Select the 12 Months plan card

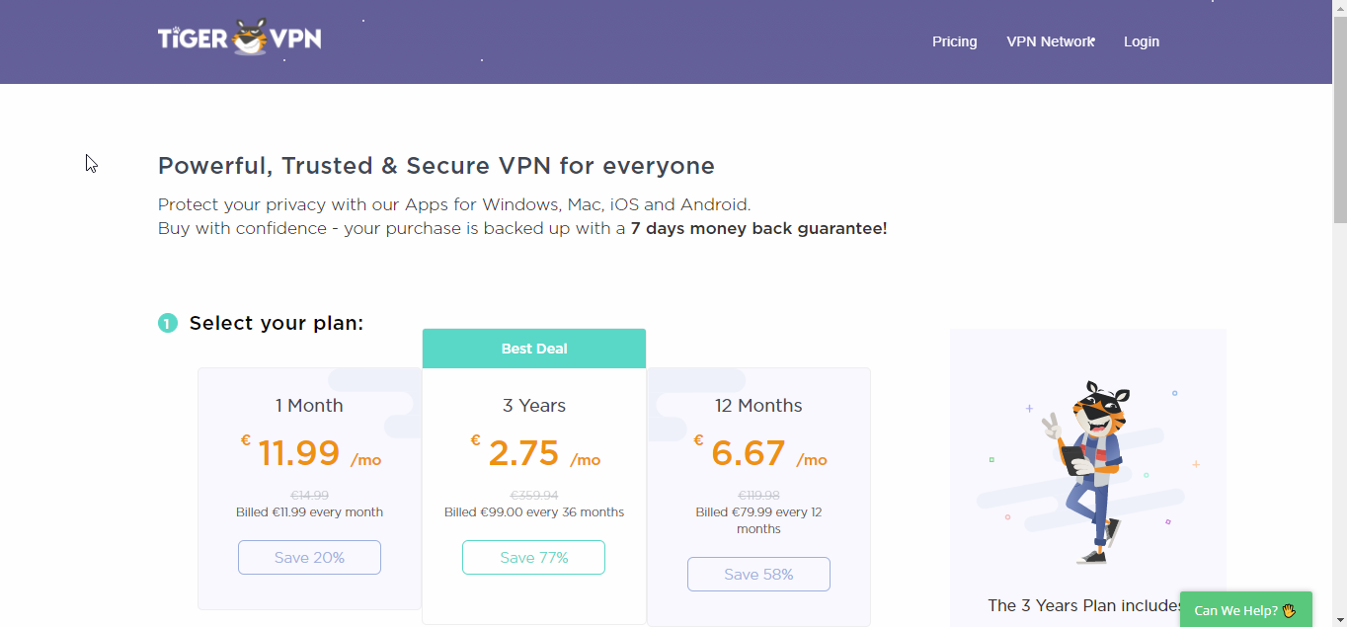coord(758,497)
